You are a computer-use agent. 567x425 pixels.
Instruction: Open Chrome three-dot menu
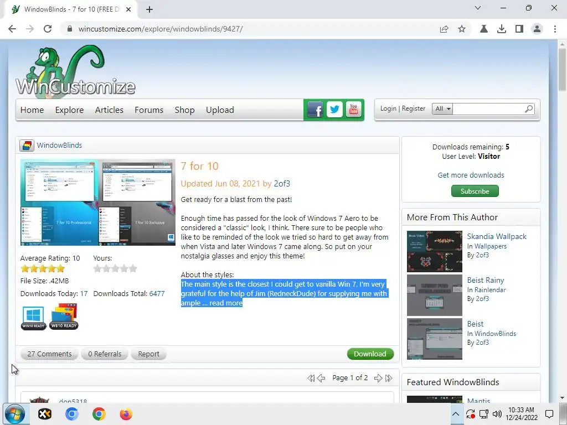pyautogui.click(x=555, y=29)
